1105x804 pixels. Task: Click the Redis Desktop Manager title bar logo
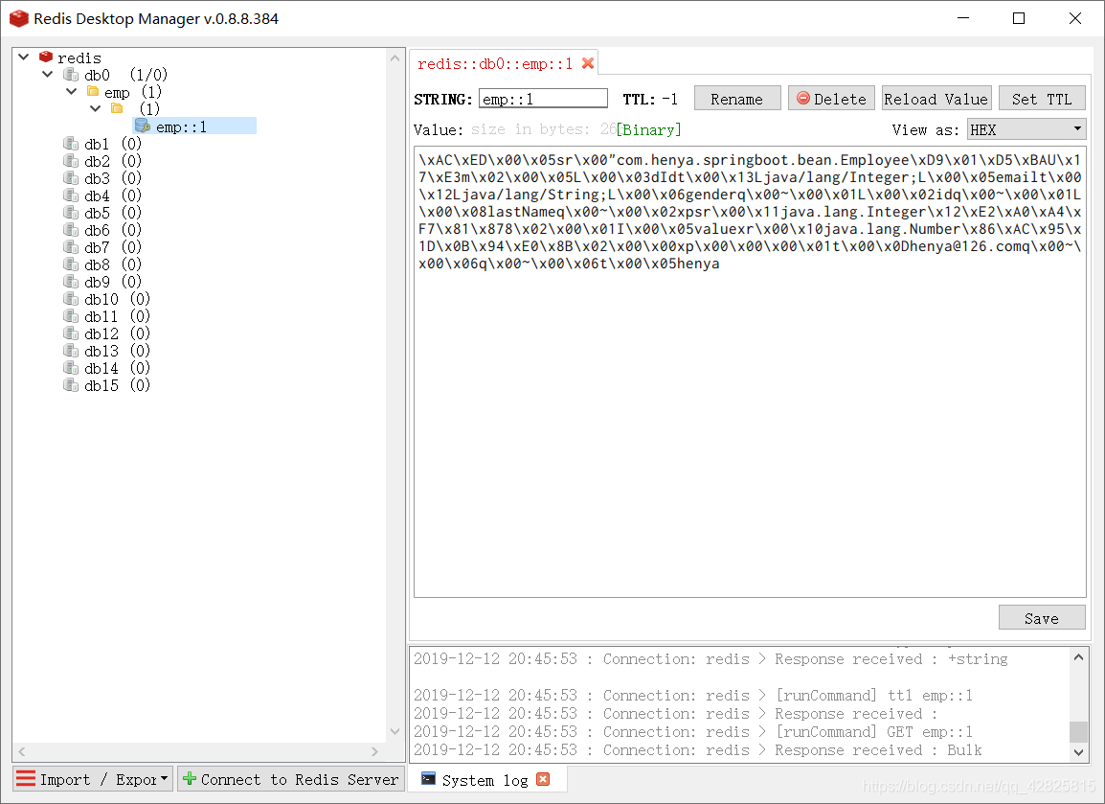click(x=19, y=19)
